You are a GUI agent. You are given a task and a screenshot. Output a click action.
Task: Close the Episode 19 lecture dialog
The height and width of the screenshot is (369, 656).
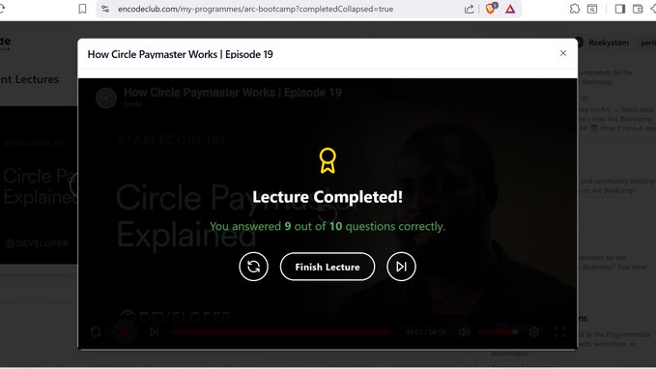click(563, 53)
